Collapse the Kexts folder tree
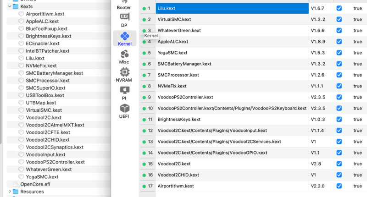Image resolution: width=367 pixels, height=197 pixels. [x=10, y=6]
